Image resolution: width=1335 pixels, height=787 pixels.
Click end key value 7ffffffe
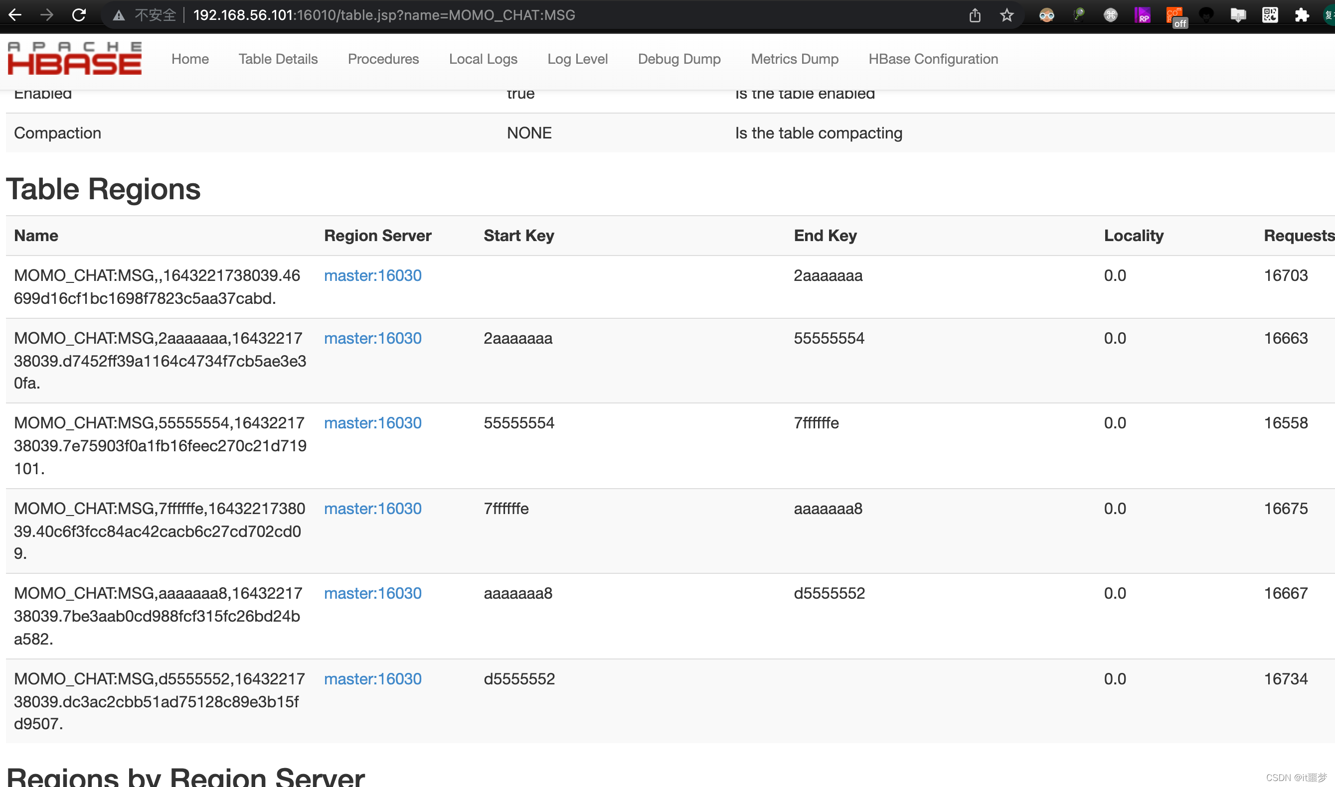[816, 423]
